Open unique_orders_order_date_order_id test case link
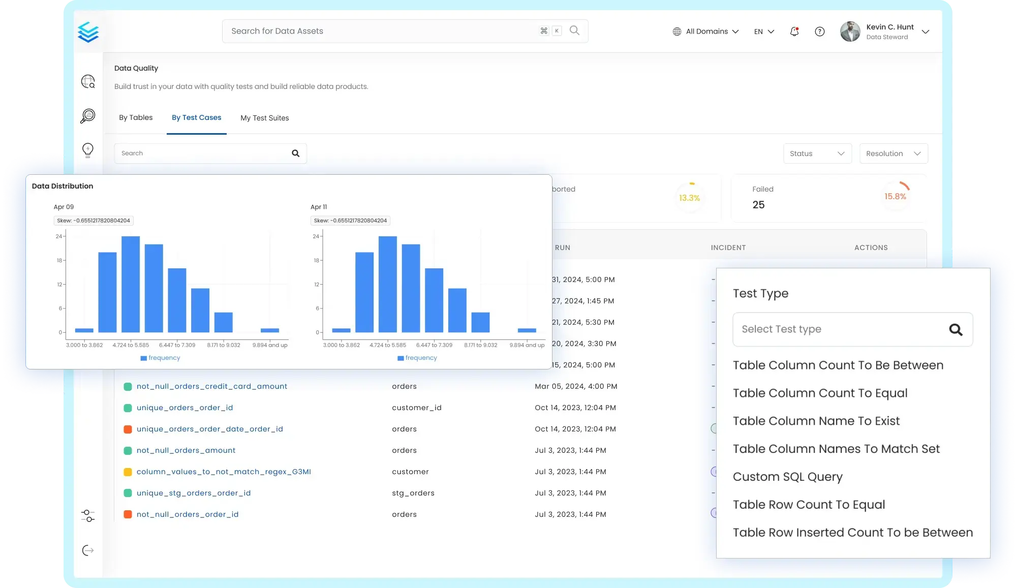1016x588 pixels. [x=209, y=429]
